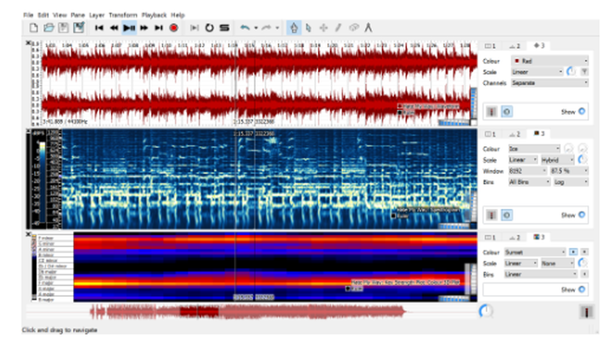Open the Log bins dropdown
Screen dimensions: 609x339
[x=571, y=182]
